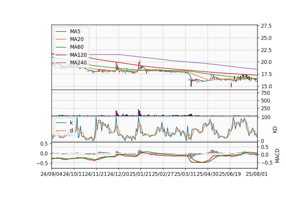The height and width of the screenshot is (205, 286).
Task: Click the blue MA5 legend line sample
Action: (61, 31)
